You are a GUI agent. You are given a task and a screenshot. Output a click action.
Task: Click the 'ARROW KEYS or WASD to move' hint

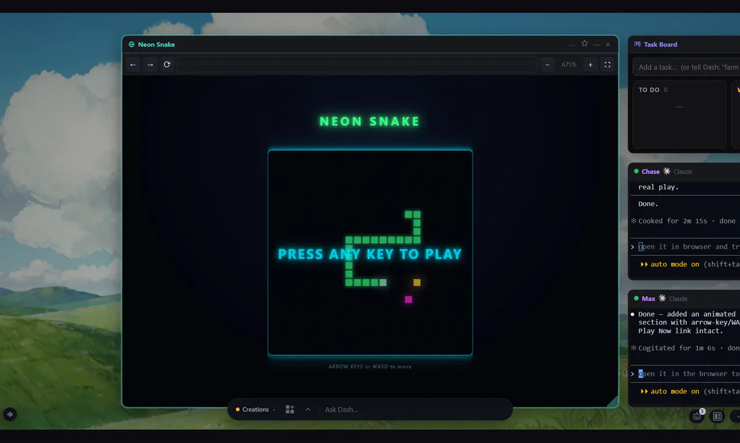pyautogui.click(x=370, y=367)
